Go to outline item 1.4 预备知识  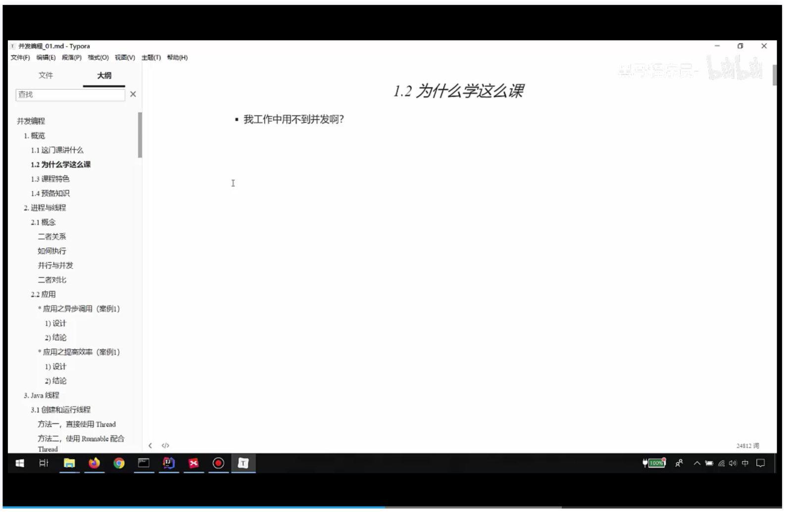point(50,194)
